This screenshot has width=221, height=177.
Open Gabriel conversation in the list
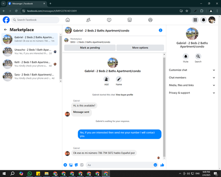click(30, 39)
